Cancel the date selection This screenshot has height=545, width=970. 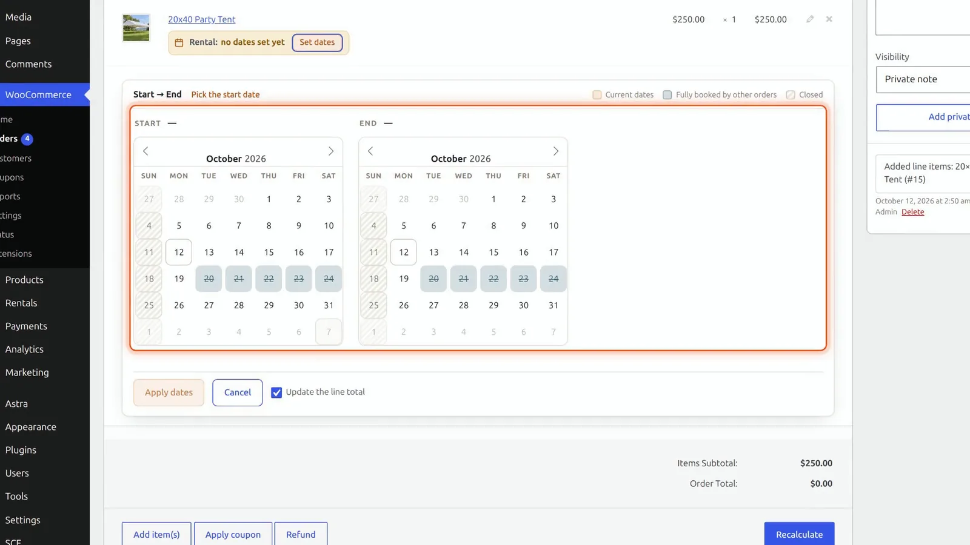point(238,392)
